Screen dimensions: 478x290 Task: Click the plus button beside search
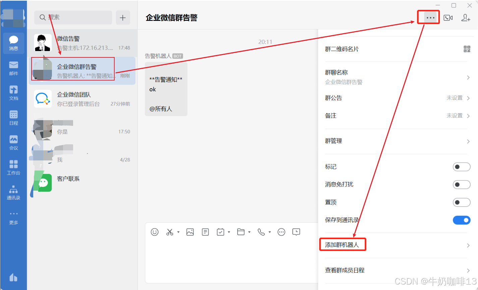[123, 18]
